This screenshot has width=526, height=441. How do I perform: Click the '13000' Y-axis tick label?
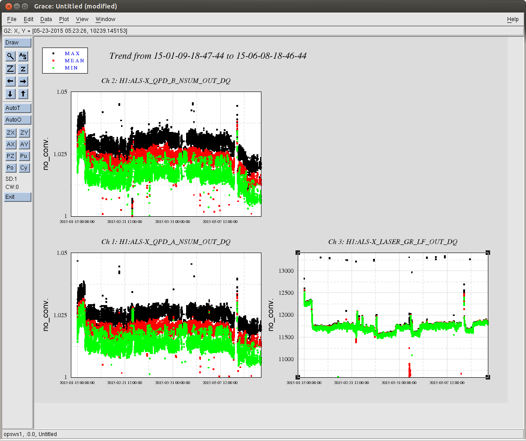pos(286,271)
